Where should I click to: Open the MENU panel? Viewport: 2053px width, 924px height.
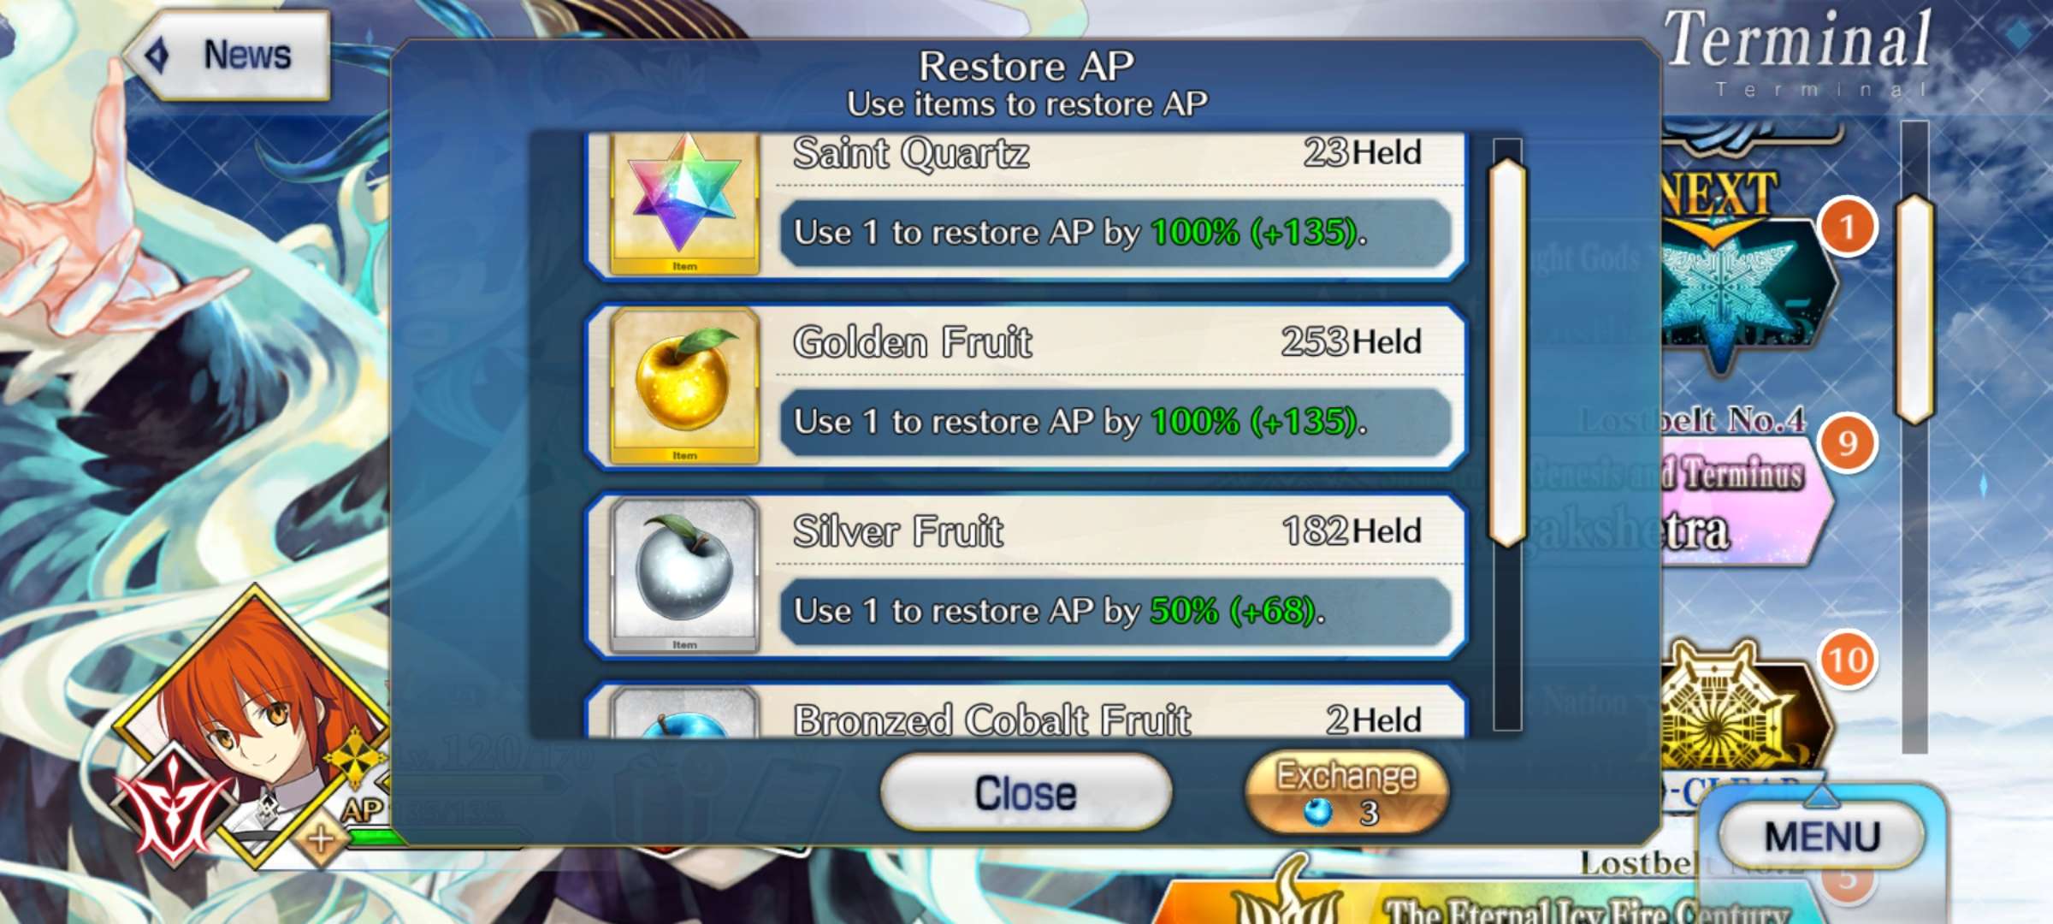(1822, 836)
